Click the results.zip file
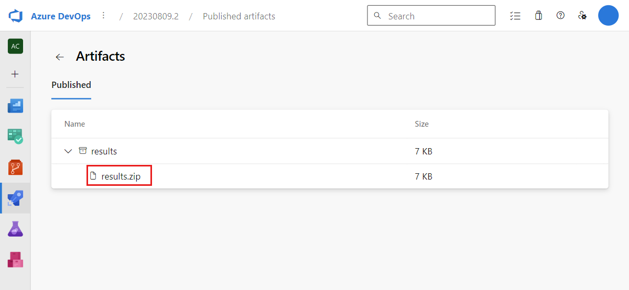Screen dimensions: 629x290 120,176
